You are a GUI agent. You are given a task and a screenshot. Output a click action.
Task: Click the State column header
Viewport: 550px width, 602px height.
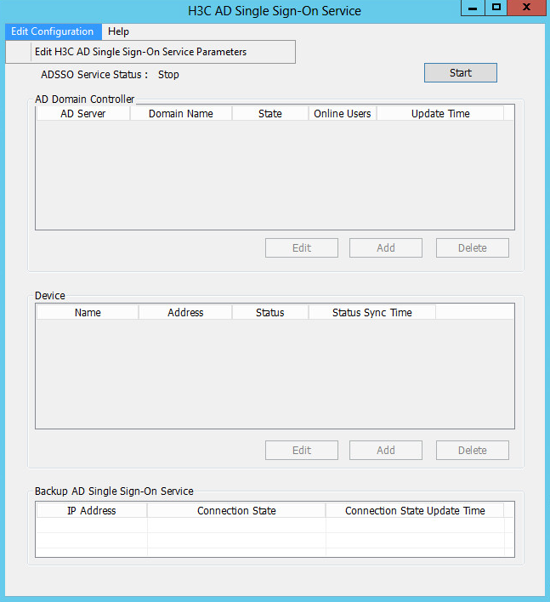point(270,114)
